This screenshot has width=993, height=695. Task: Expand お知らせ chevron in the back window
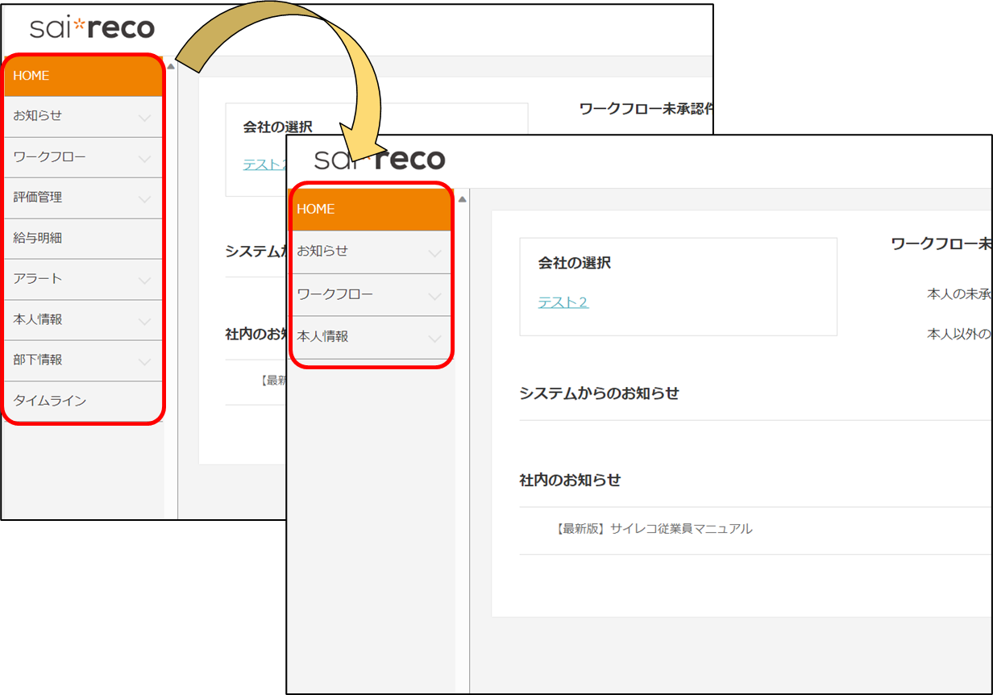pyautogui.click(x=145, y=118)
